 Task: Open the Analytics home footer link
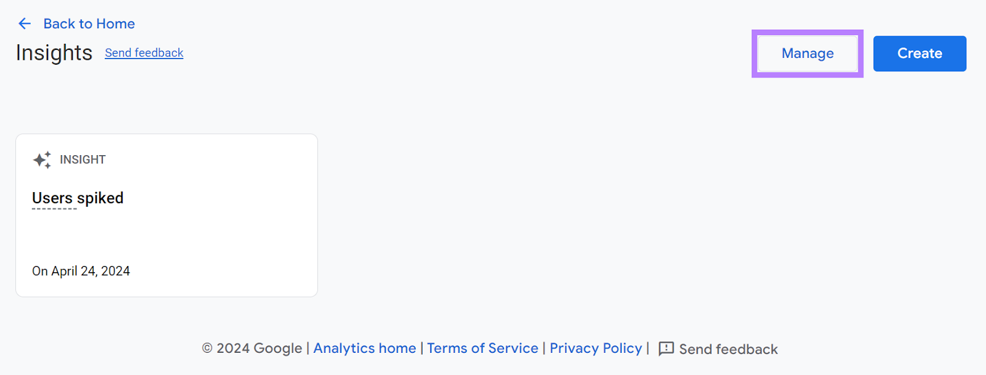[364, 348]
